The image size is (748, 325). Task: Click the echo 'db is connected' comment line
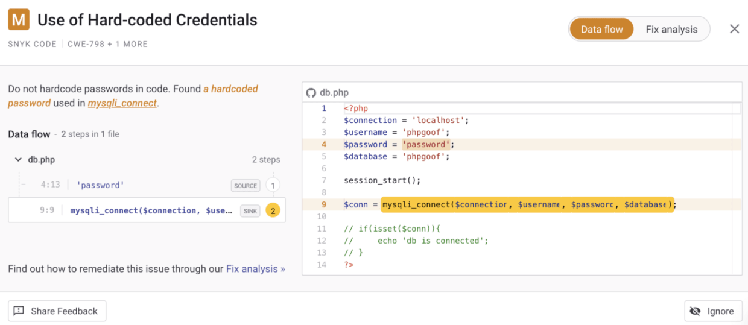pyautogui.click(x=416, y=241)
